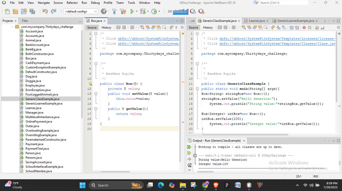Click top green Re-run icon in Output panel

(189, 147)
